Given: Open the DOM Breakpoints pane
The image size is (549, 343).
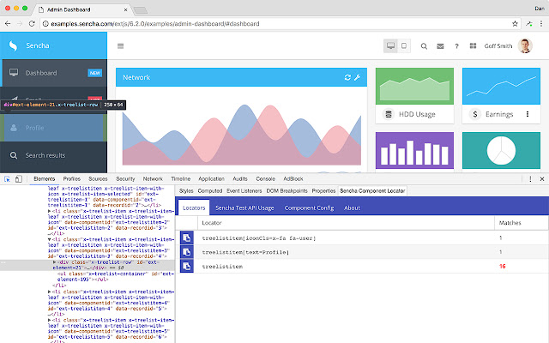Looking at the screenshot, I should (287, 190).
